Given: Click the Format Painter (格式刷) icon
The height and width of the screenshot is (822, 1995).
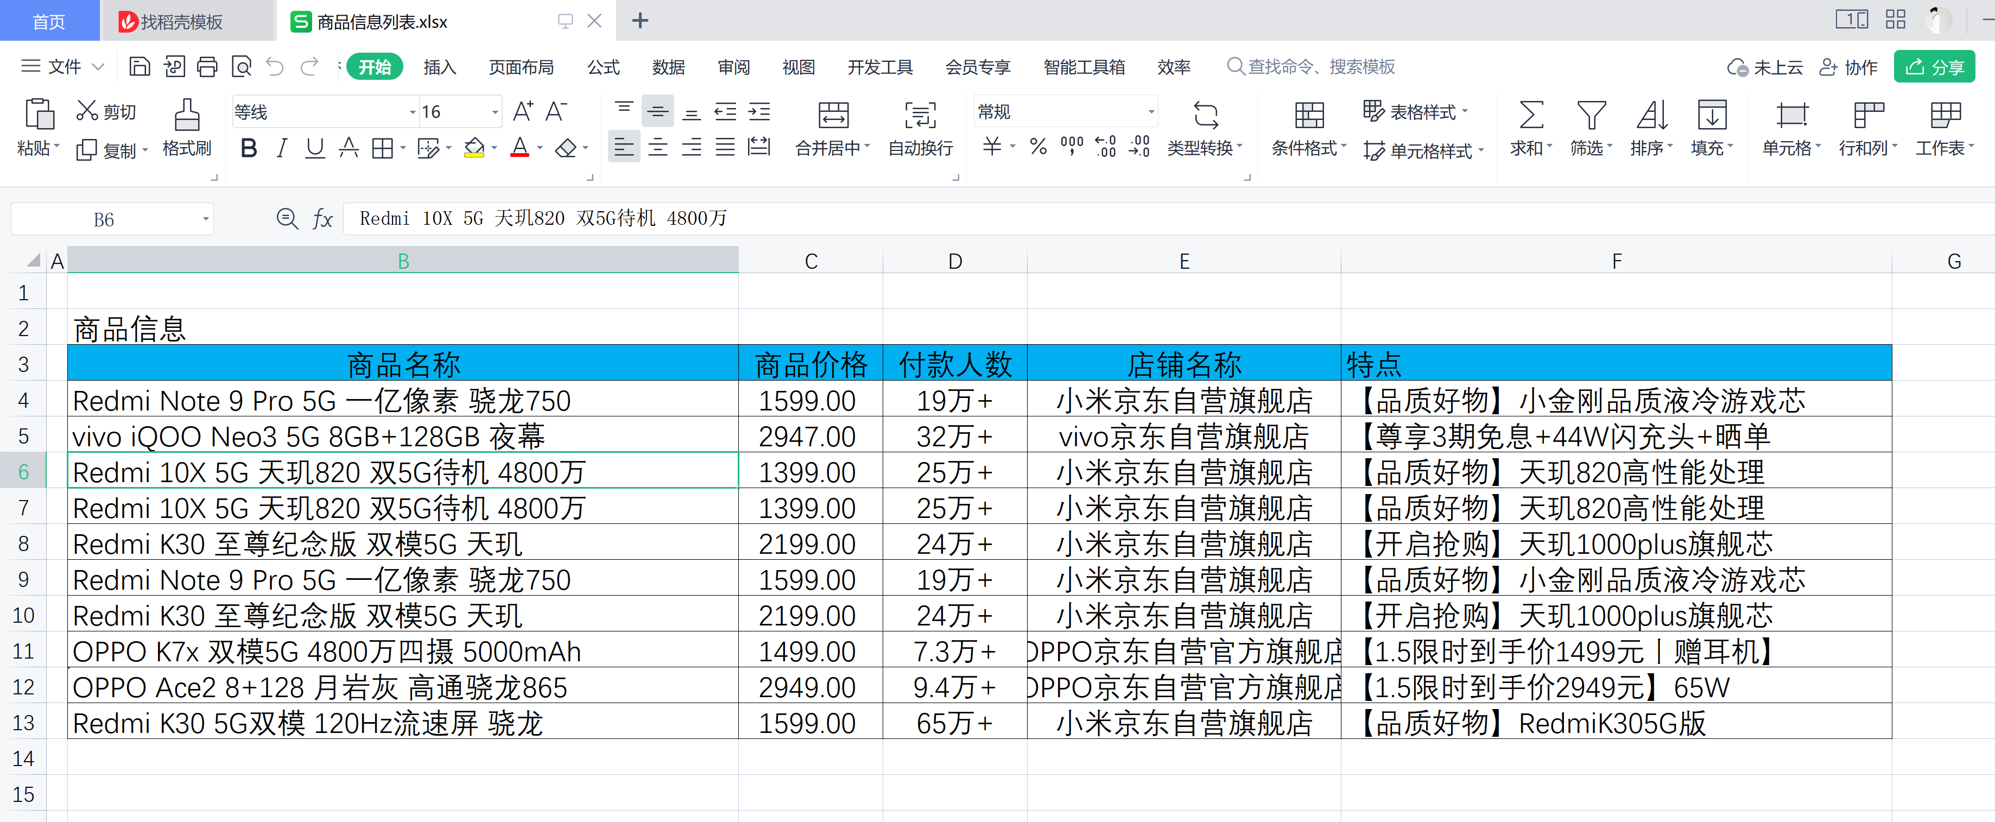Looking at the screenshot, I should coord(187,116).
